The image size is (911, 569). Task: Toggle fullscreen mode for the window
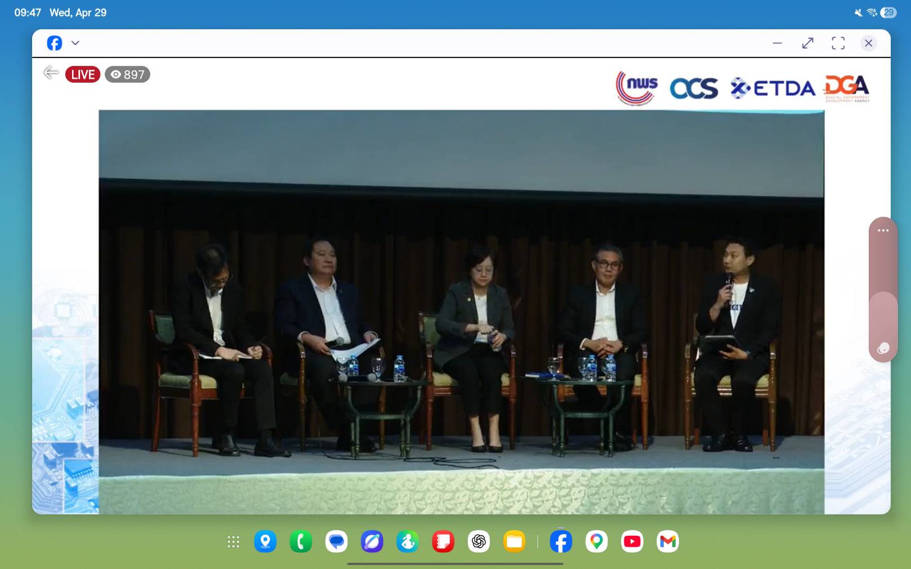(x=838, y=43)
